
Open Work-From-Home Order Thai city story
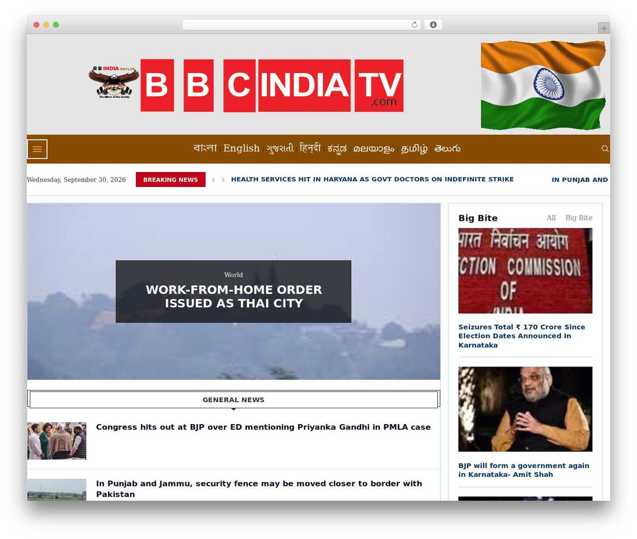click(233, 296)
